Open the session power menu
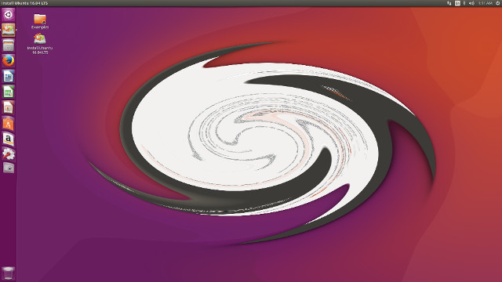Viewport: 502px width, 282px height. pyautogui.click(x=498, y=3)
